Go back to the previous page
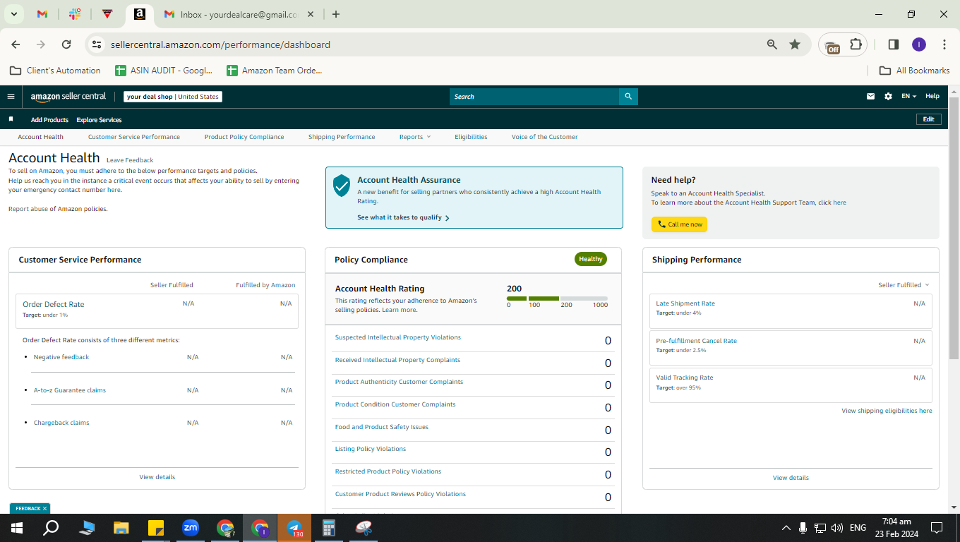This screenshot has height=542, width=960. (x=16, y=44)
